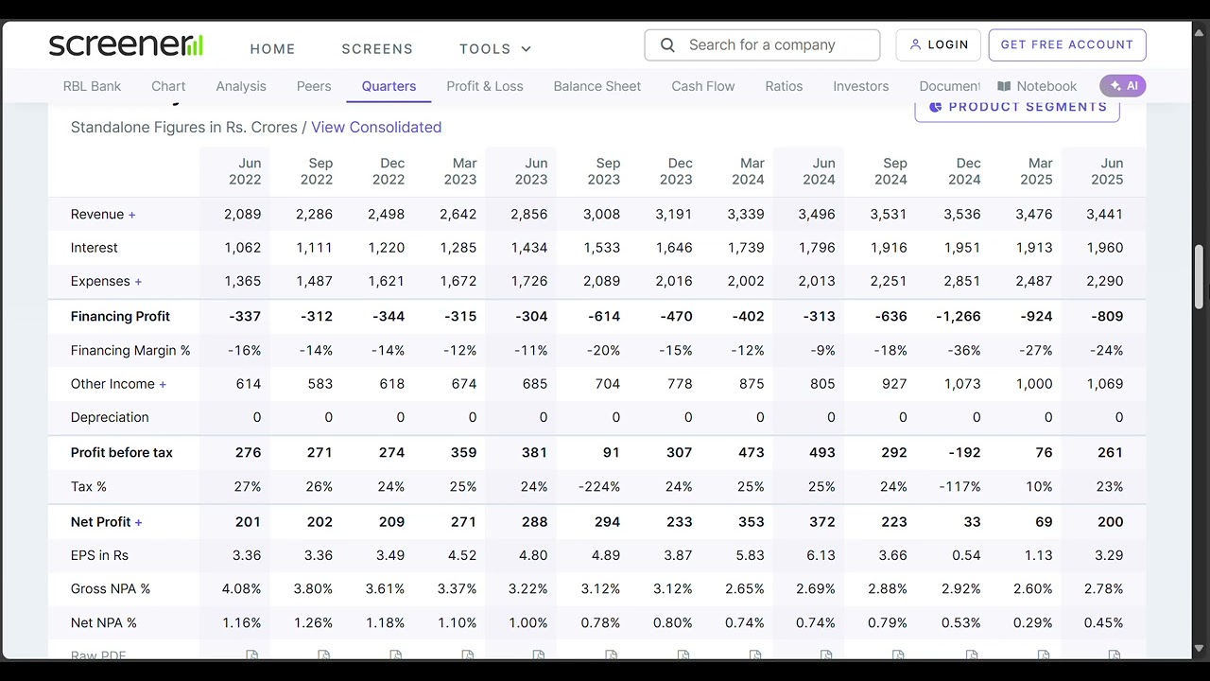
Task: Click the Profit before tax row label
Action: [121, 452]
